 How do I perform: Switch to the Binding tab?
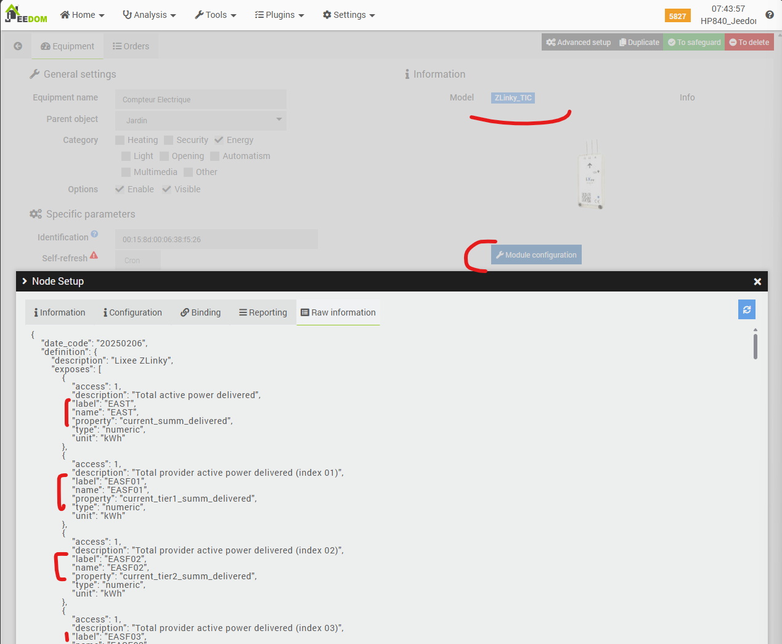point(200,312)
